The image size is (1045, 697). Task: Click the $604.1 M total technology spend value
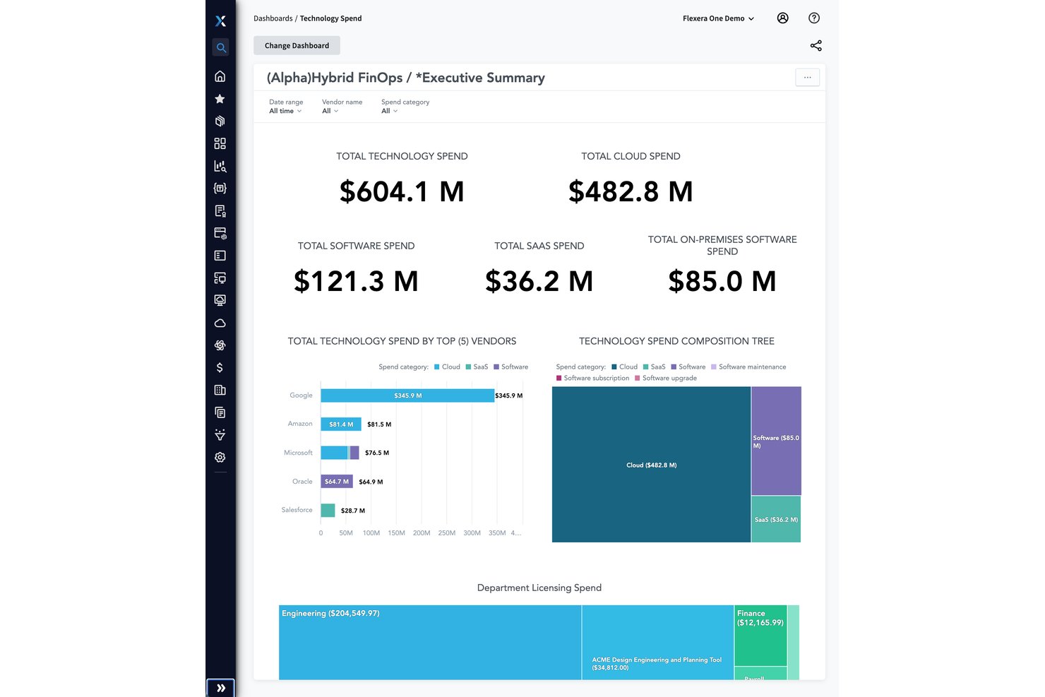click(x=402, y=191)
